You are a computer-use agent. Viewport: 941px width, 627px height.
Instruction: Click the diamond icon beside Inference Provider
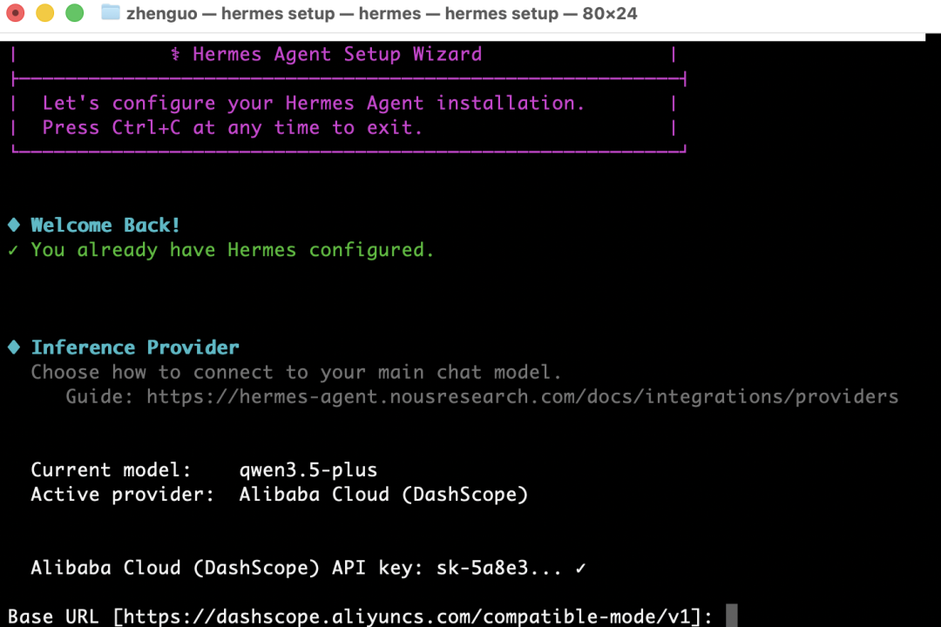14,347
